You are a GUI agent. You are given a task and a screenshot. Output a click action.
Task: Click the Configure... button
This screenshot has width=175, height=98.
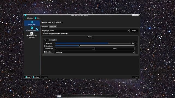click(134, 31)
